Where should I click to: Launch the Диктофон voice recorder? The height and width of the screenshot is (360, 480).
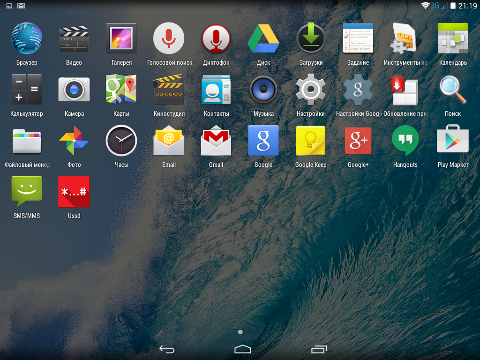(x=216, y=38)
